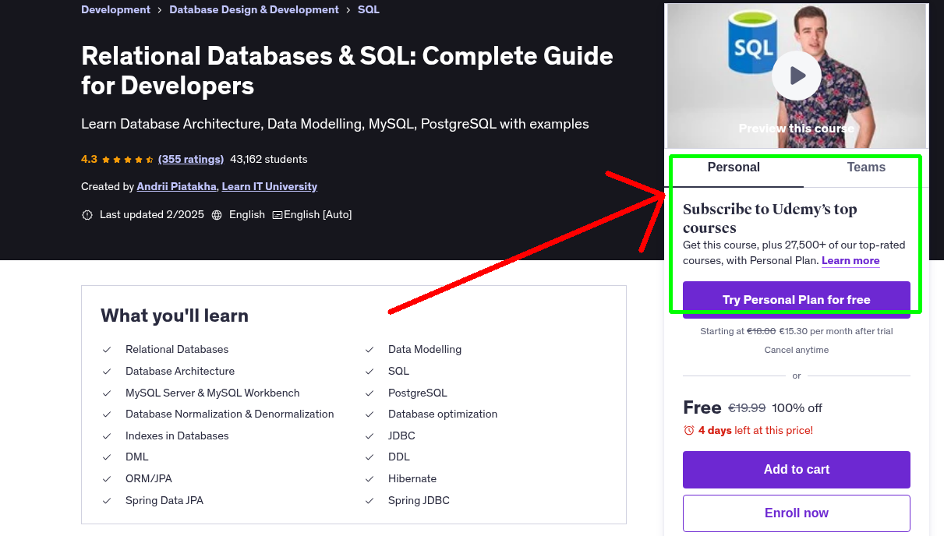Click the first breadcrumb chevron after Development
This screenshot has width=944, height=536.
click(x=160, y=10)
